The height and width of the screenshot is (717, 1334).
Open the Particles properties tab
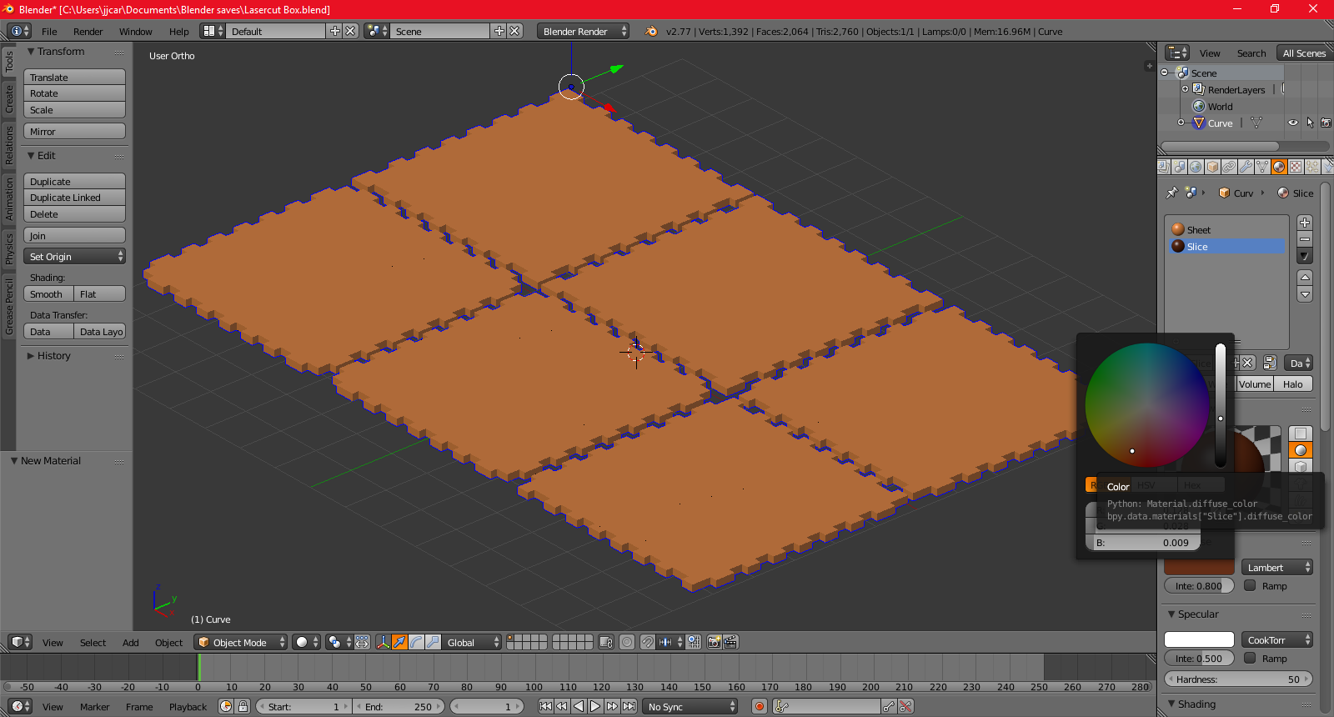pyautogui.click(x=1313, y=167)
